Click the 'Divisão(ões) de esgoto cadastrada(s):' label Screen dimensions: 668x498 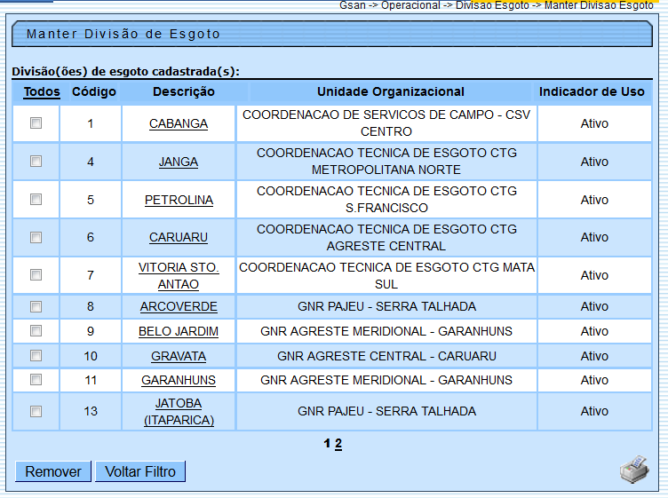(x=125, y=71)
